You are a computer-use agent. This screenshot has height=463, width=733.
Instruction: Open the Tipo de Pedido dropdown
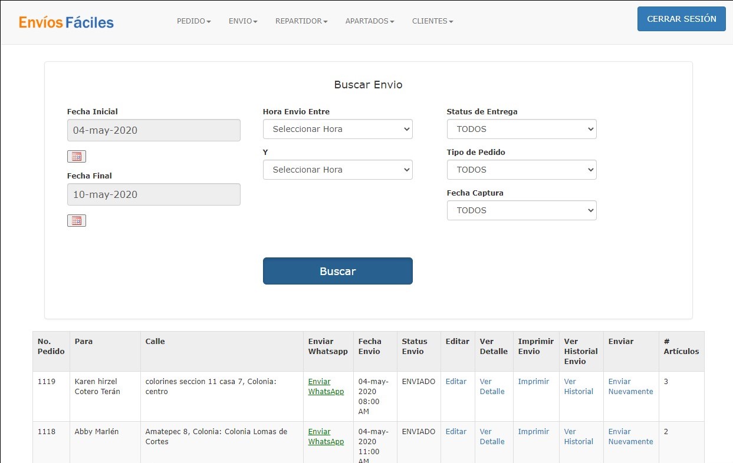521,170
